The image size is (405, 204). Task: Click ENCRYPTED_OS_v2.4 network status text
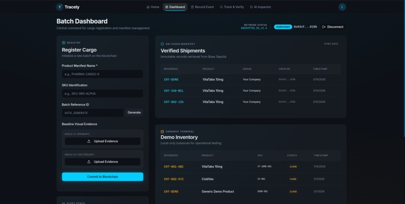[x=254, y=28]
